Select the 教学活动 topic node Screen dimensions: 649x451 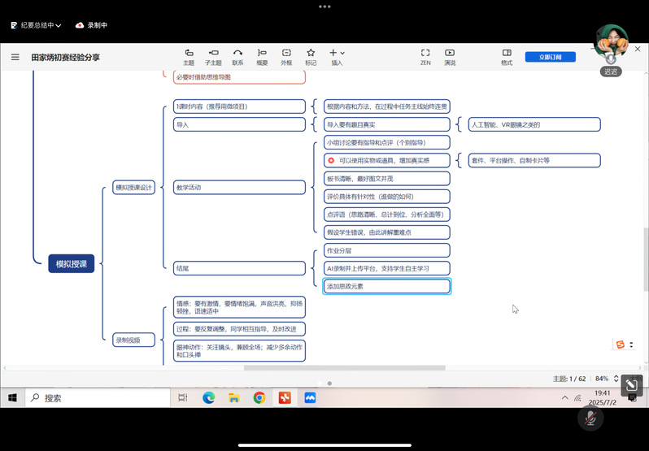click(x=239, y=188)
